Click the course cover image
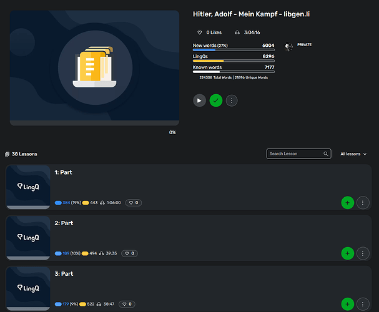Screen dimensions: 379x312 (x=94, y=68)
